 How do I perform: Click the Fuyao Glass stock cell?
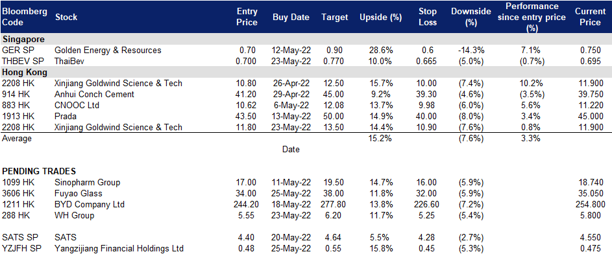[79, 194]
